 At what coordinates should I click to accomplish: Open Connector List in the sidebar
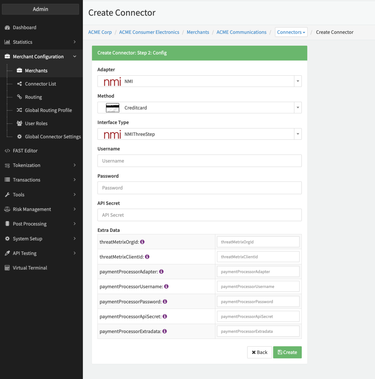coord(40,84)
